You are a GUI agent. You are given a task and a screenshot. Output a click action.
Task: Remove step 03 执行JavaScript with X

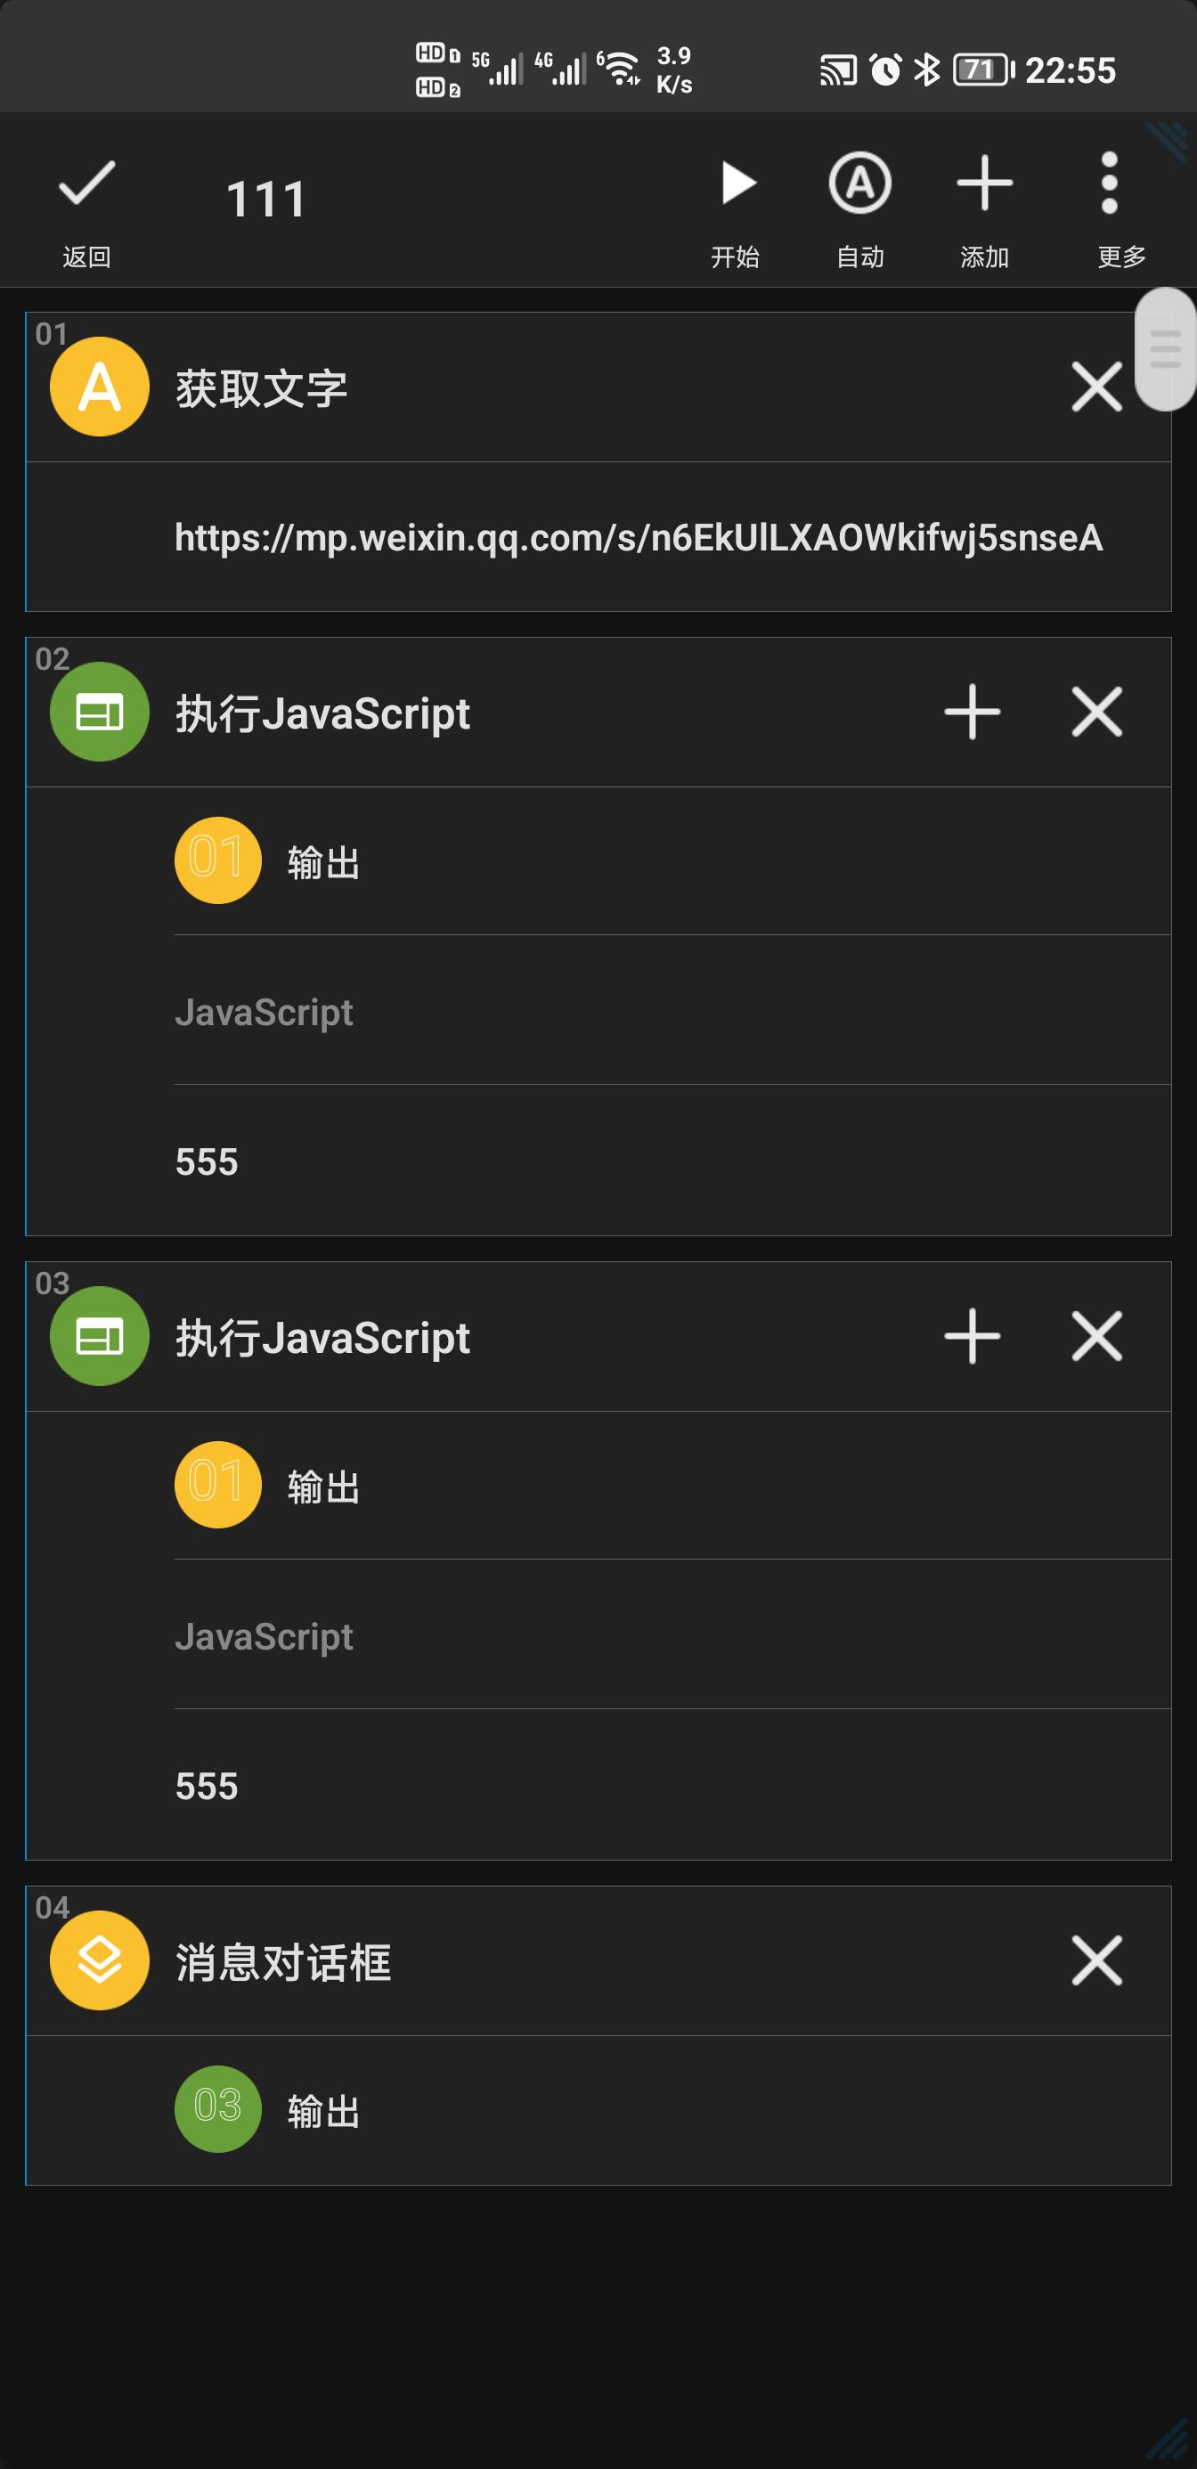1096,1336
